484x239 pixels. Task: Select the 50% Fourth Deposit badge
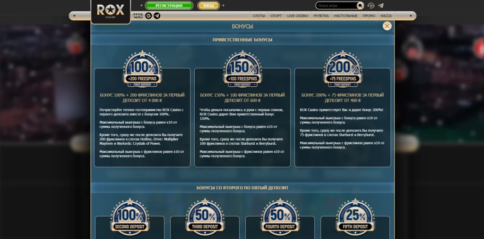coord(280,216)
